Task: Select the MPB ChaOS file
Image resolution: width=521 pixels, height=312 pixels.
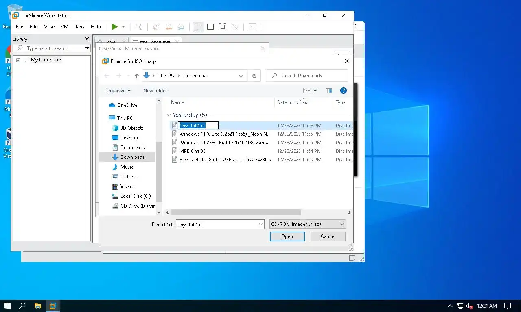Action: coord(193,151)
